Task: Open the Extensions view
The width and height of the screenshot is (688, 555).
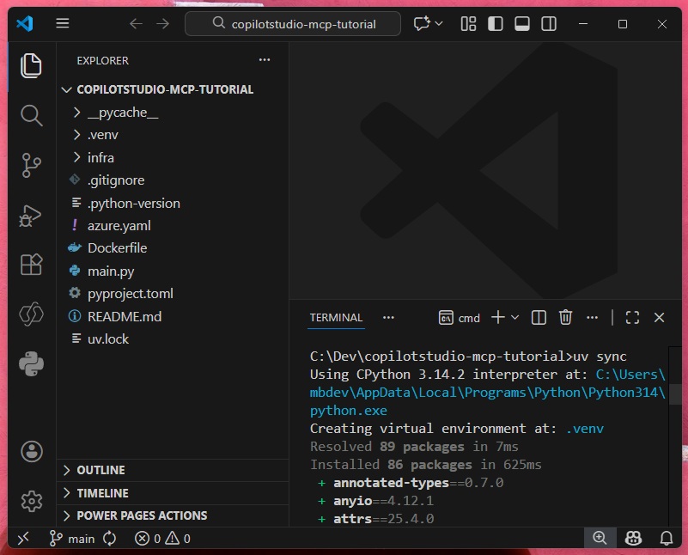Action: coord(31,264)
